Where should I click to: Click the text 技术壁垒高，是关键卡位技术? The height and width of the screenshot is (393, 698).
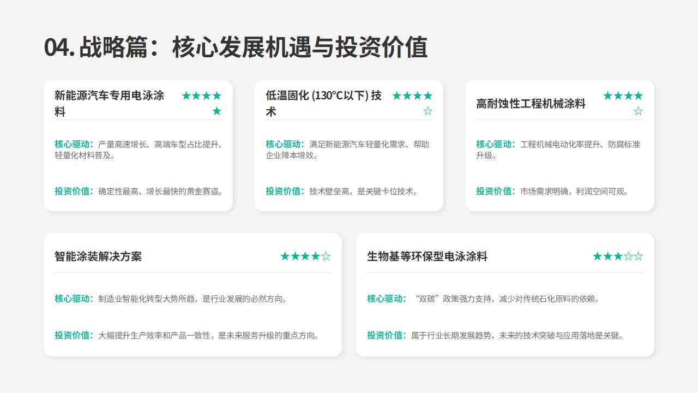363,192
